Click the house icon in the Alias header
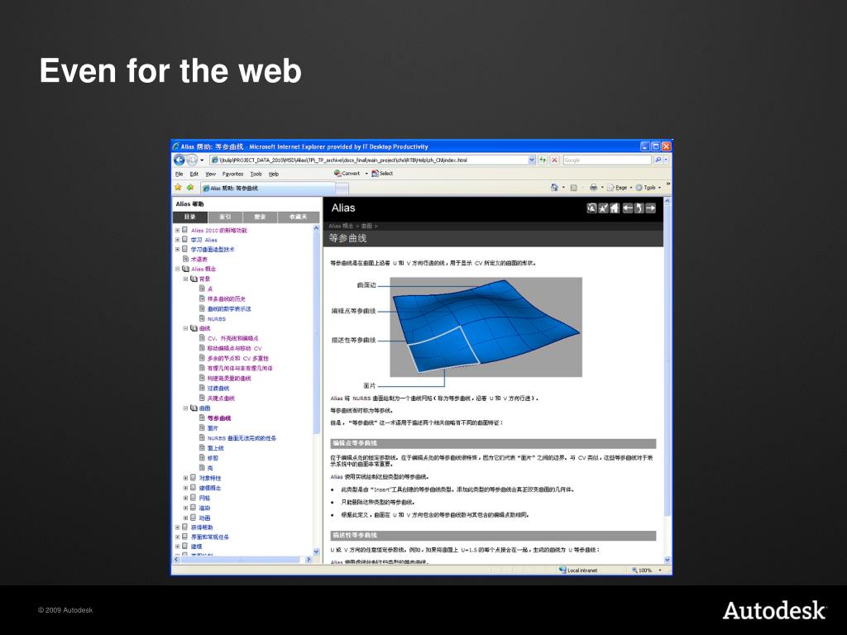The width and height of the screenshot is (847, 635). [x=615, y=208]
